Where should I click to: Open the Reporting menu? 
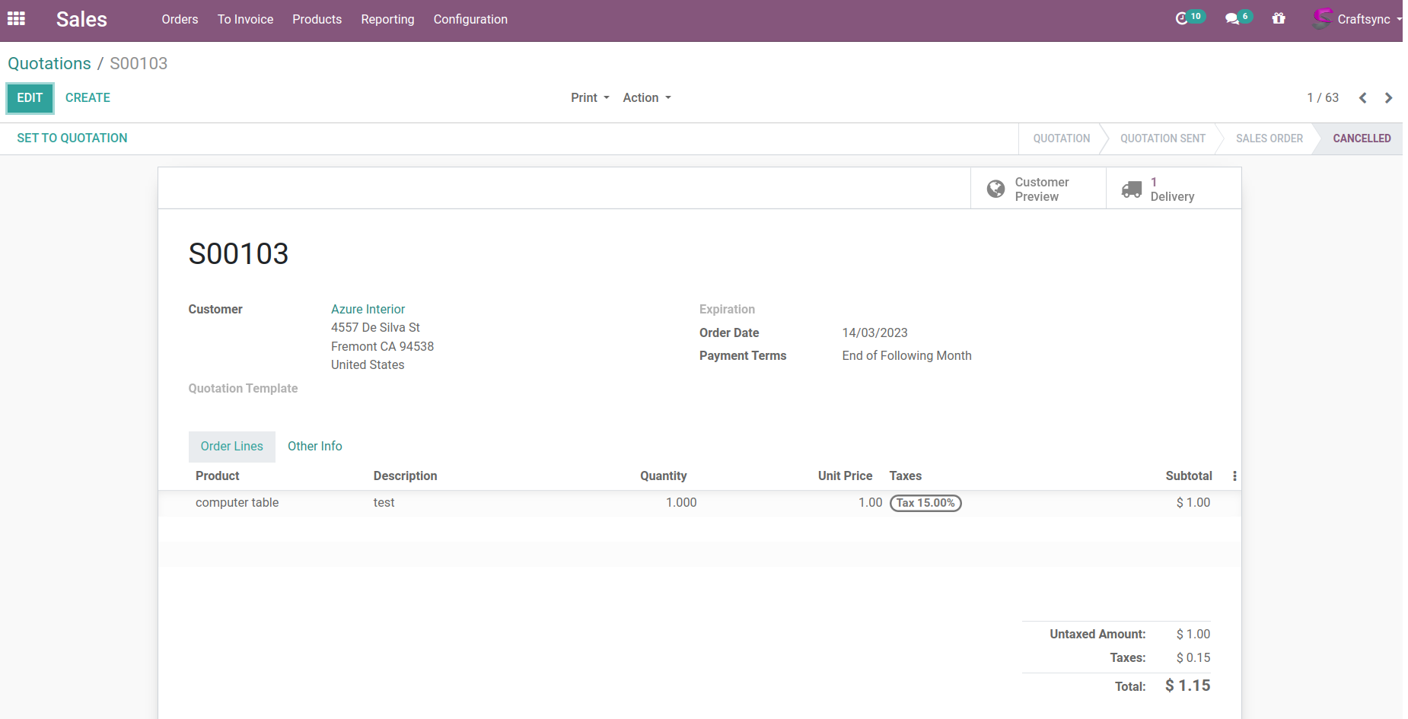click(x=387, y=19)
